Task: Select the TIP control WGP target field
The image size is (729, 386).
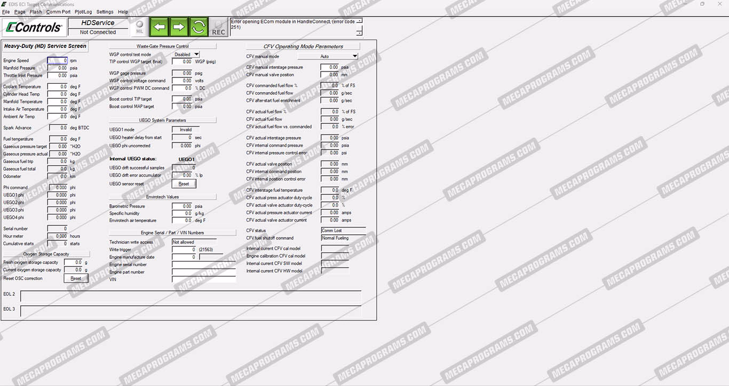Action: [x=182, y=62]
